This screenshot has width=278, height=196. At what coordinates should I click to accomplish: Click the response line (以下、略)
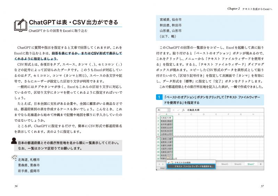pos(168,36)
